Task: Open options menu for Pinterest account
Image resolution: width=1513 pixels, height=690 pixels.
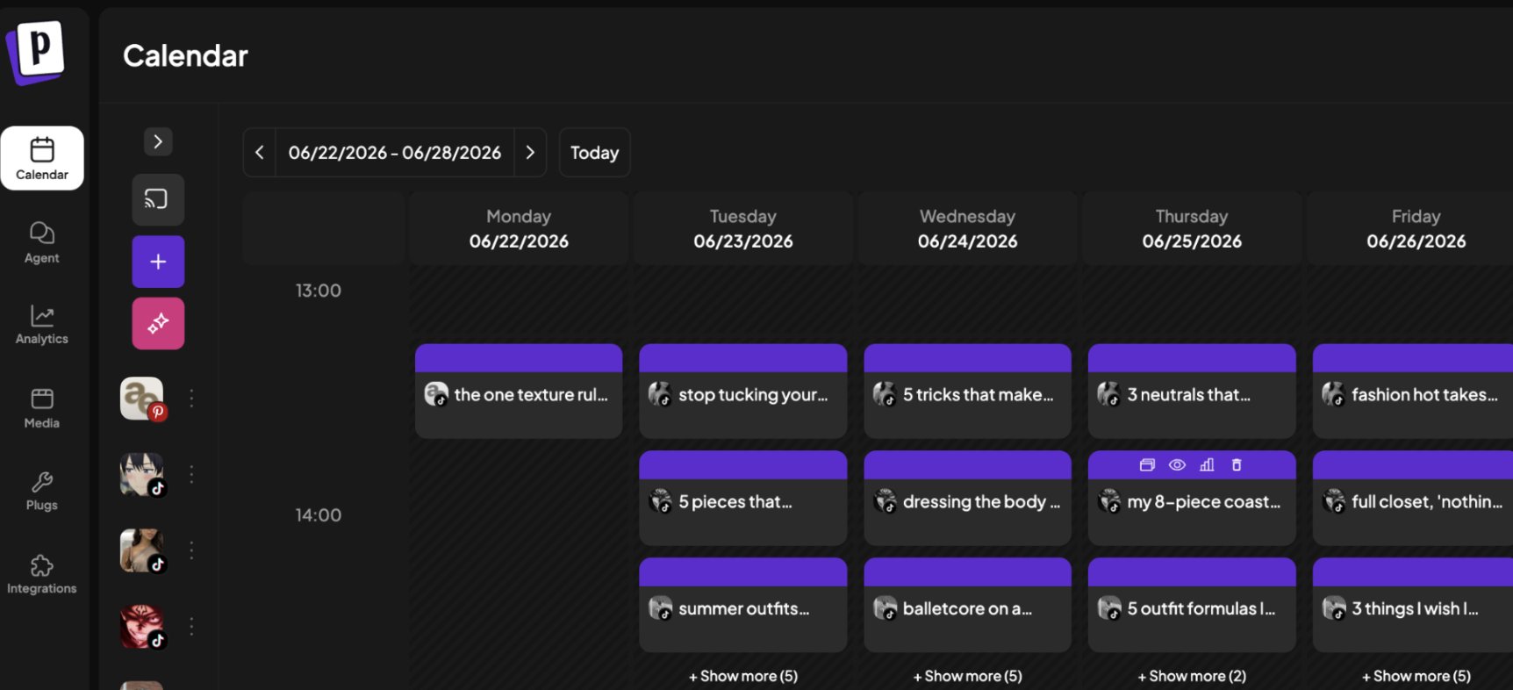Action: (x=191, y=399)
